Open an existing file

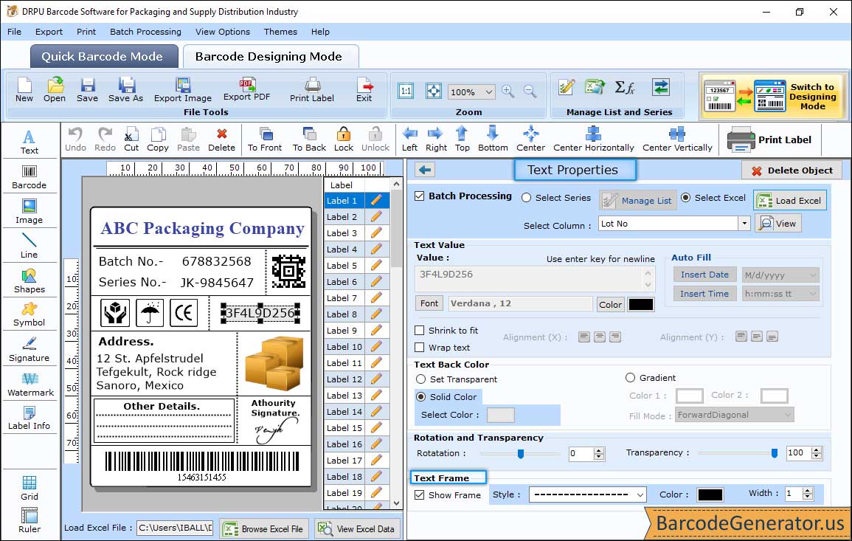pyautogui.click(x=55, y=90)
